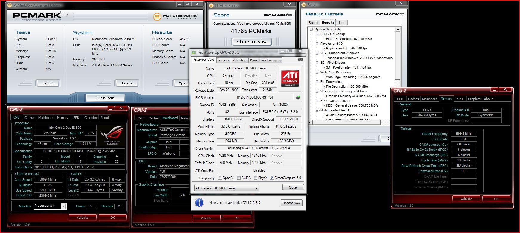Enable the PhysX checkbox
Screen dimensions: 520x233
pos(255,178)
